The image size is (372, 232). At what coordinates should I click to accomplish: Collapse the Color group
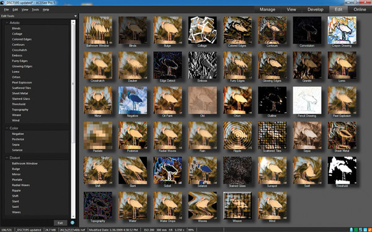tap(7, 128)
